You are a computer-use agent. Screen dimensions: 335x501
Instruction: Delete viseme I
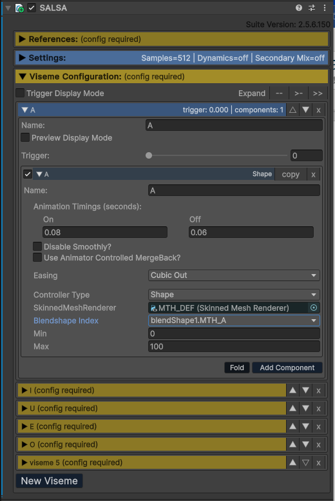click(318, 391)
